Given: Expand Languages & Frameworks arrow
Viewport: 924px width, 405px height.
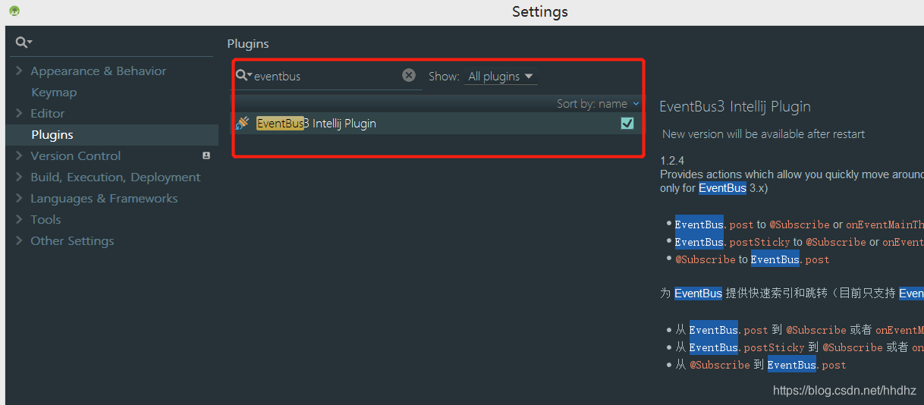Looking at the screenshot, I should pos(19,198).
